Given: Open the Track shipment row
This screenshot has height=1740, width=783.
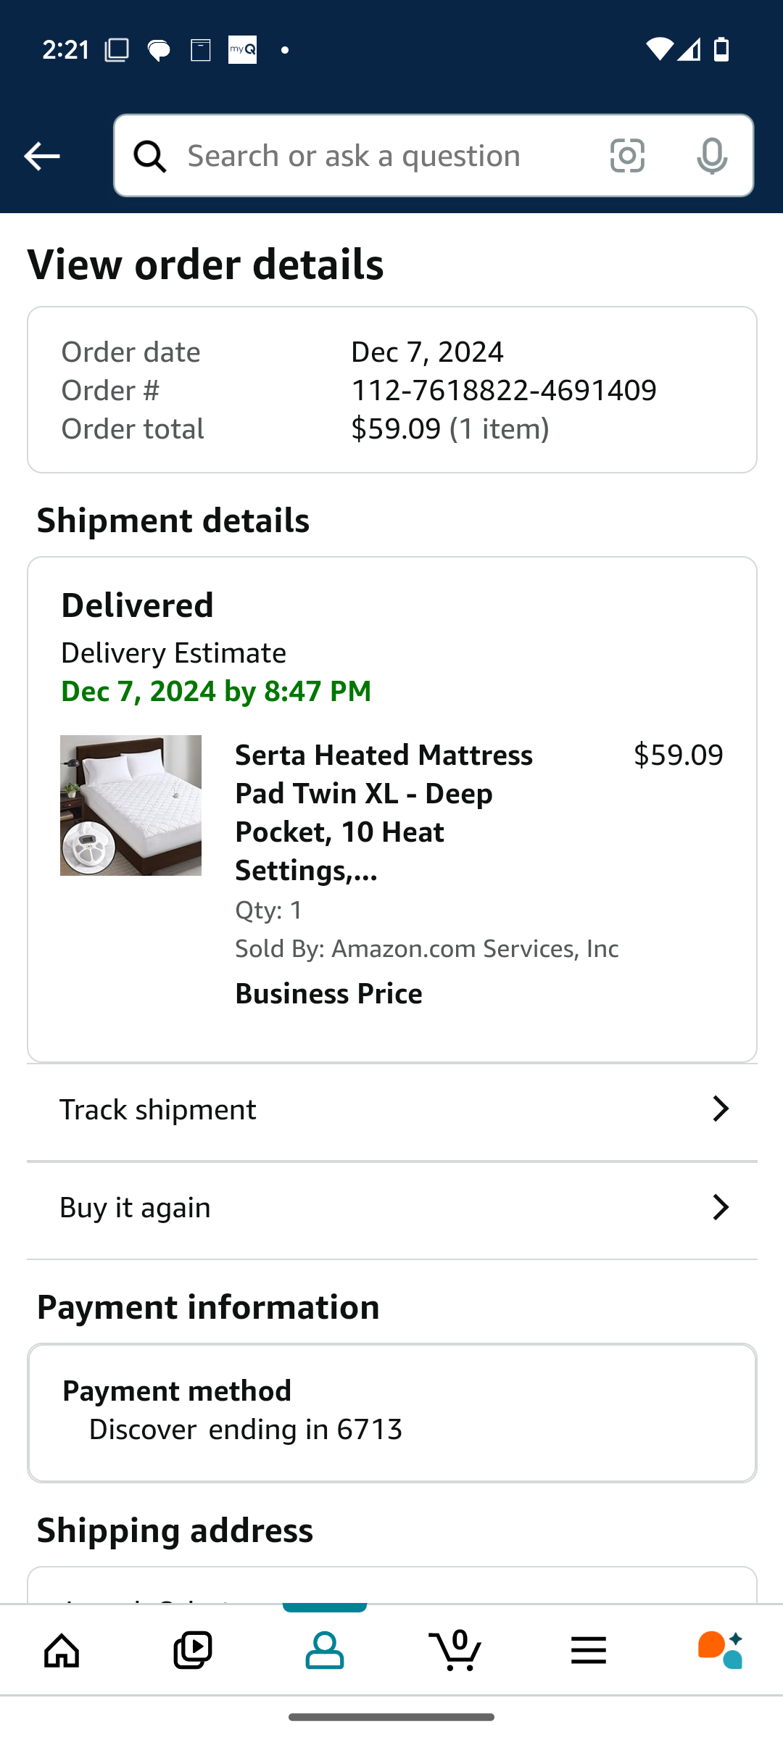Looking at the screenshot, I should coord(392,1110).
